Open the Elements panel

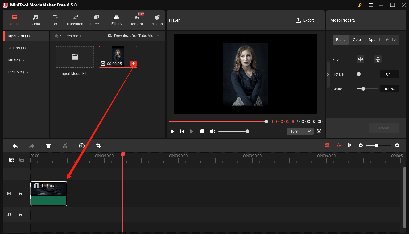136,20
